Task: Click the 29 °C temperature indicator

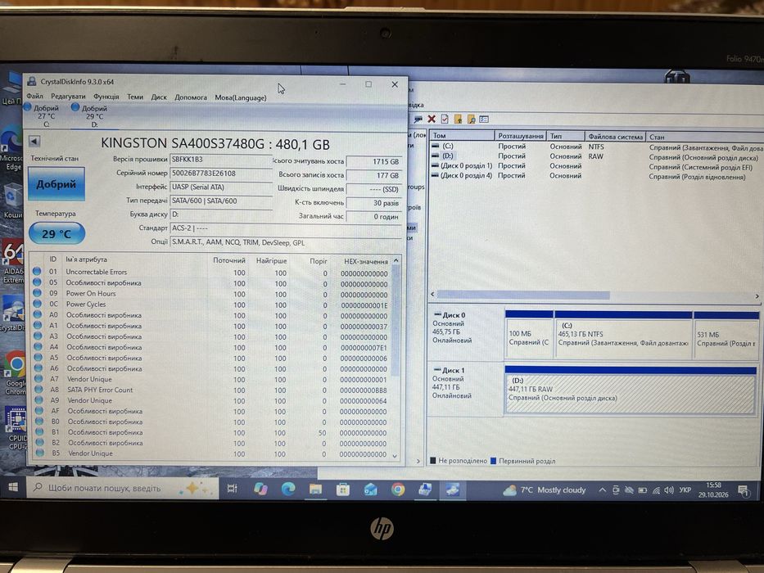Action: point(57,233)
